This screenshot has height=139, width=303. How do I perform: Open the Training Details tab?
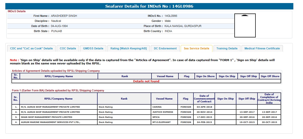[x=227, y=48]
